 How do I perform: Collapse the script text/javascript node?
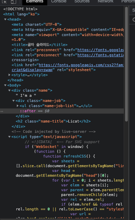pyautogui.click(x=9, y=137)
